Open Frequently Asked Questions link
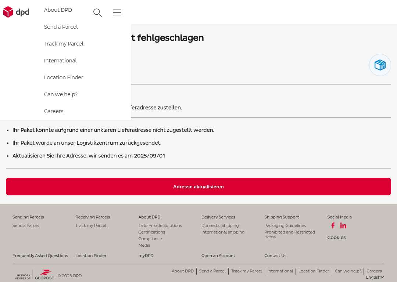This screenshot has height=282, width=397. [40, 256]
